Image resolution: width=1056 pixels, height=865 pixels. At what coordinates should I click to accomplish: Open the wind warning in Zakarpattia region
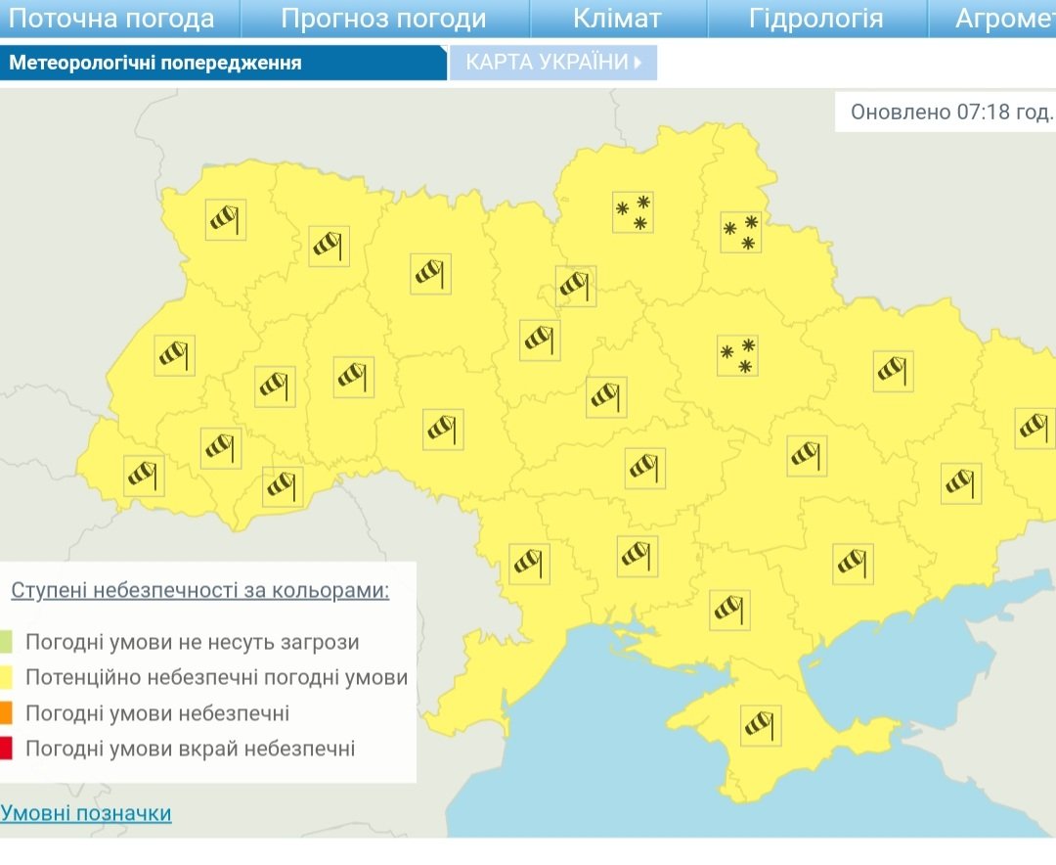(145, 476)
